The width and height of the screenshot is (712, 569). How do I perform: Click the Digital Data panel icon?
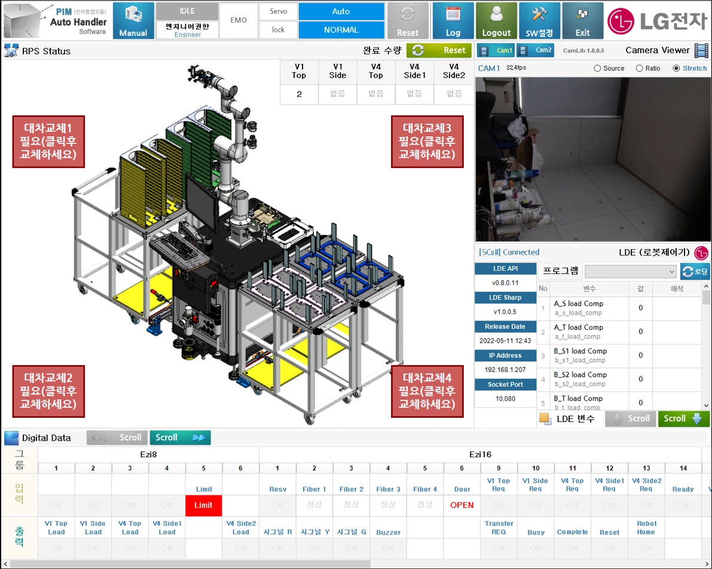point(11,438)
